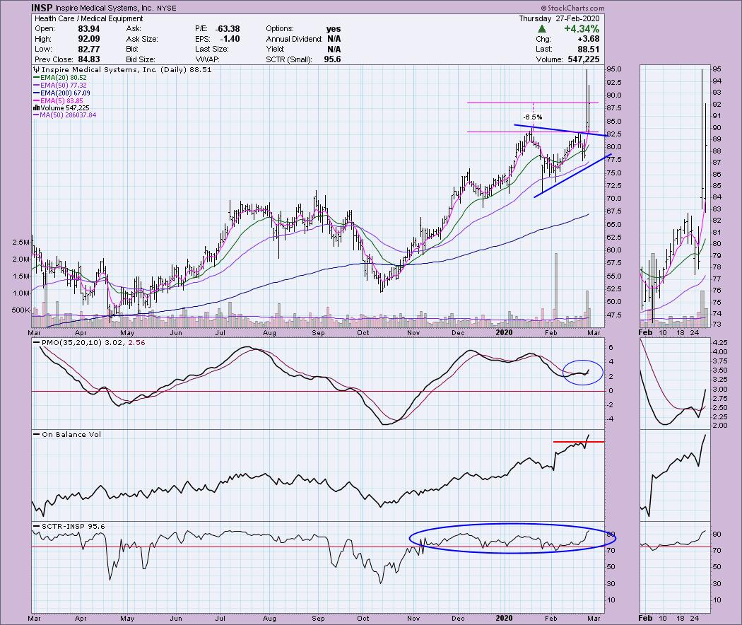This screenshot has height=625, width=742.
Task: Click the EMA(20) 80.52 legend entry
Action: point(60,78)
